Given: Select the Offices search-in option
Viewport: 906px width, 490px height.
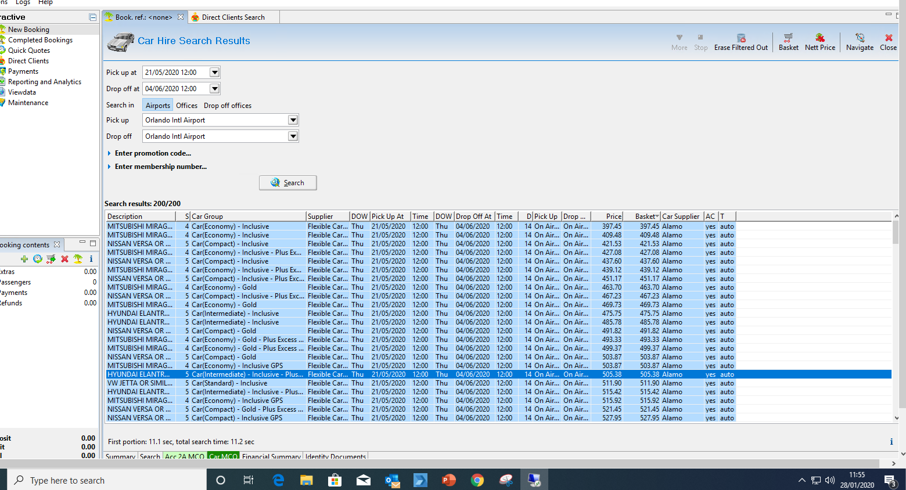Looking at the screenshot, I should 187,106.
